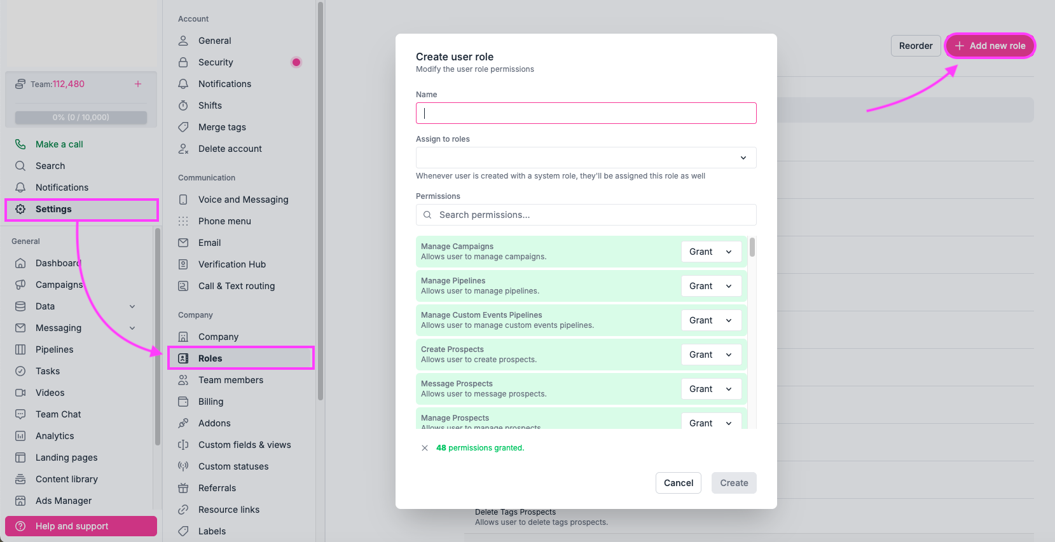Click the Search magnifier icon in sidebar
This screenshot has height=542, width=1055.
coord(20,166)
